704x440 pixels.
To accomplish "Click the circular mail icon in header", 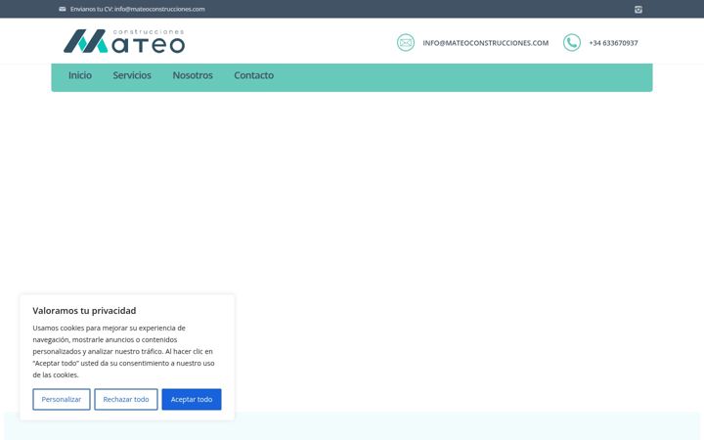I will (x=406, y=43).
